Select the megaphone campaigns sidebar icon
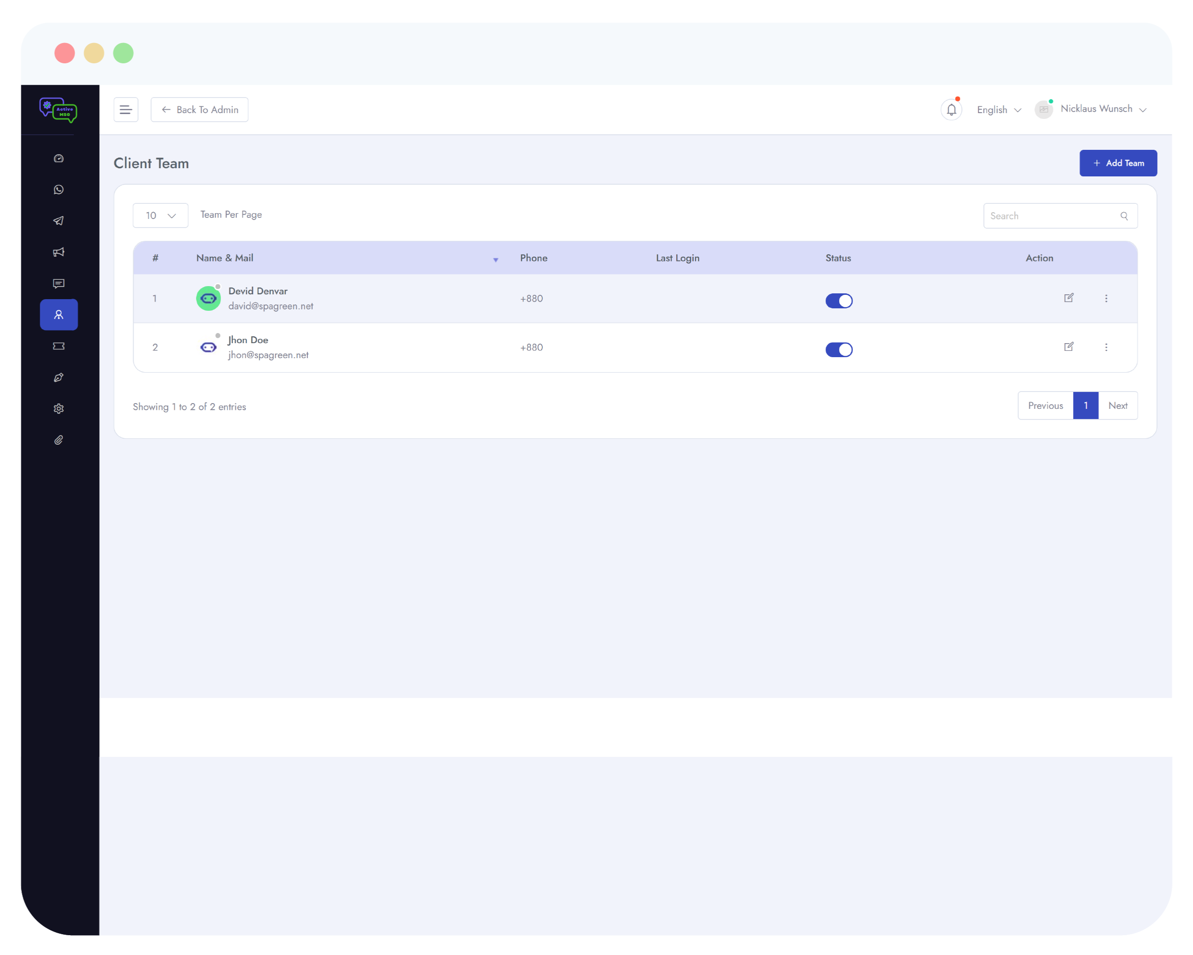Viewport: 1193px width, 955px height. pos(58,252)
